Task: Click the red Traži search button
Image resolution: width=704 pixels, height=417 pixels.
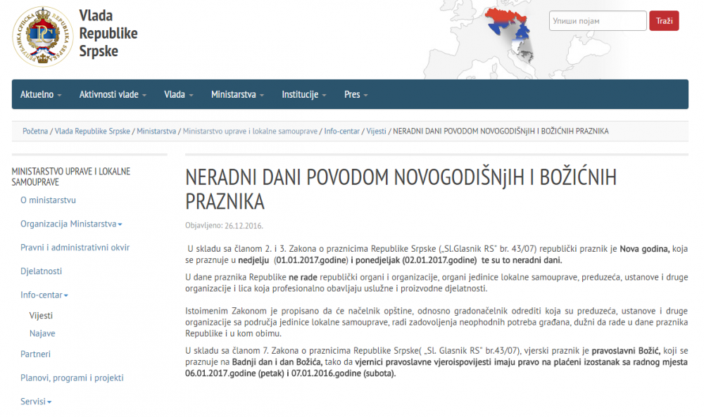Action: (x=664, y=21)
